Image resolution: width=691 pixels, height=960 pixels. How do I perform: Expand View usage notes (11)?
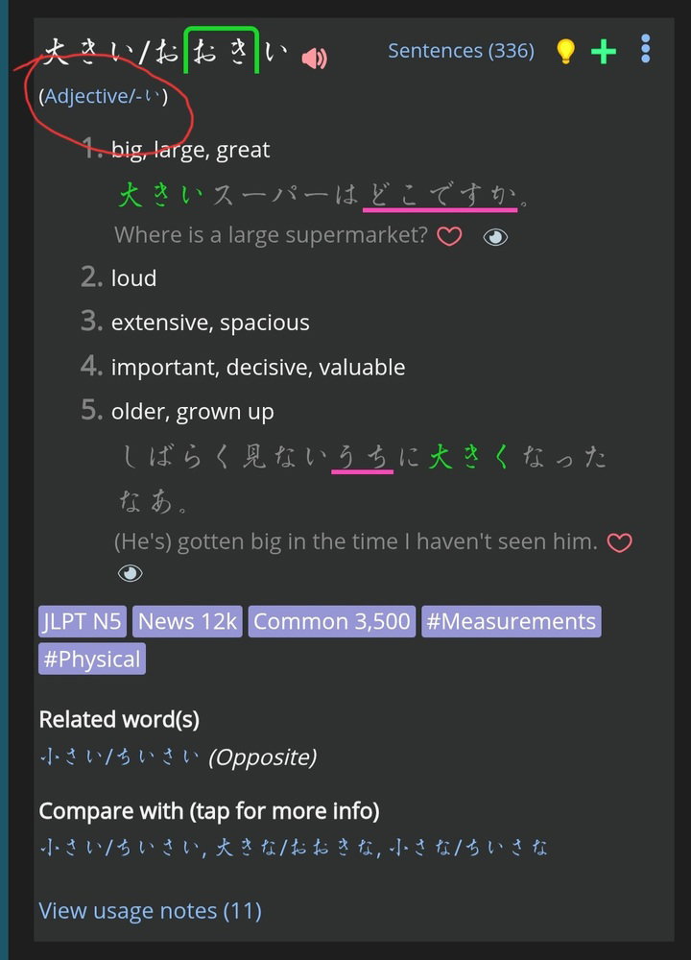150,911
